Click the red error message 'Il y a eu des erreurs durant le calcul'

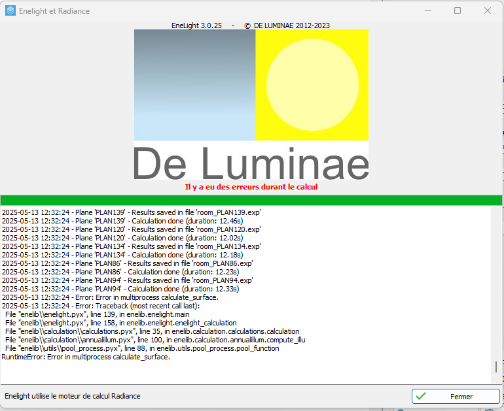click(251, 187)
